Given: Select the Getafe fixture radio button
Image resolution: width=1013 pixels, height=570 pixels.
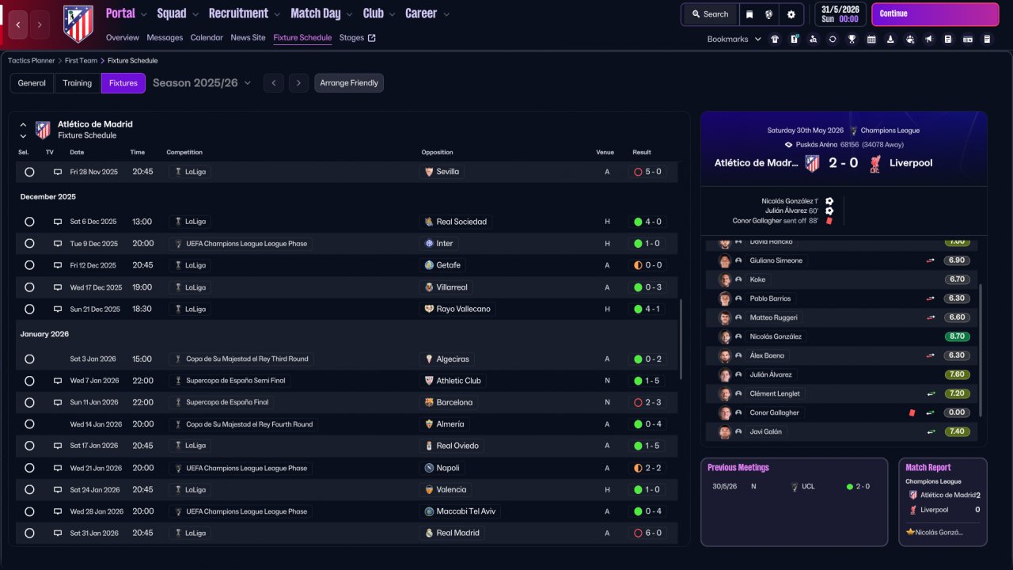Looking at the screenshot, I should [29, 265].
